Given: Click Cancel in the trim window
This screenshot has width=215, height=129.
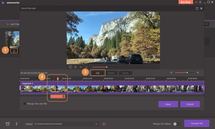Looking at the screenshot, I should [x=190, y=104].
